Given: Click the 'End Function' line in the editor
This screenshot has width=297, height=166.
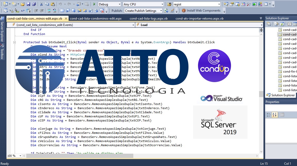Looking at the screenshot, I should 34,34.
